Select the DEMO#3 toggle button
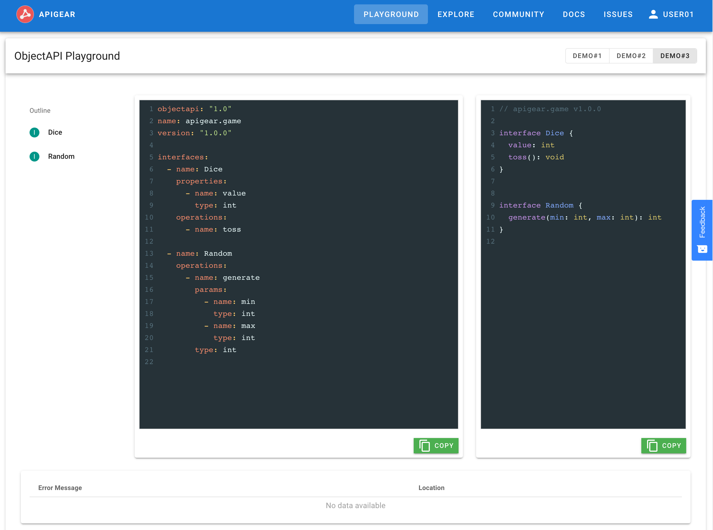 (675, 56)
